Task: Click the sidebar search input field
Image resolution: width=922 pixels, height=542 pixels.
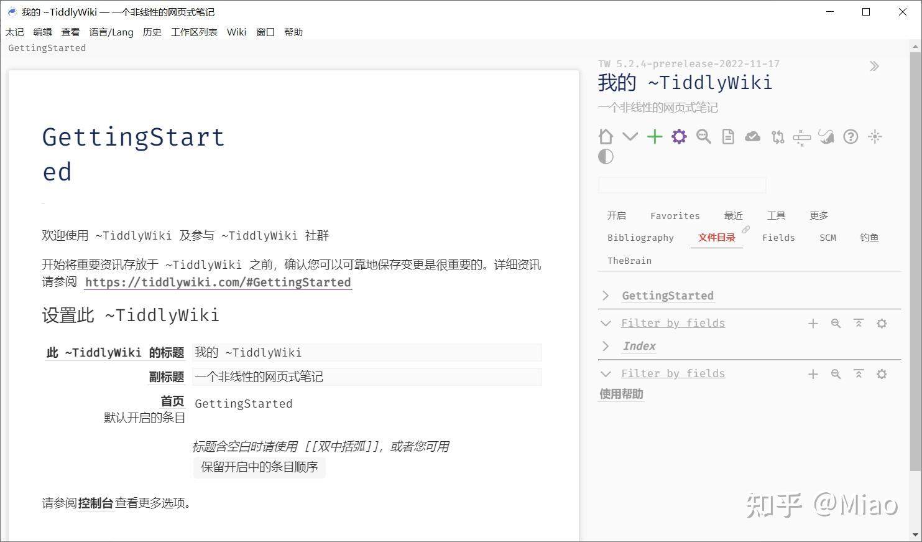Action: (681, 184)
